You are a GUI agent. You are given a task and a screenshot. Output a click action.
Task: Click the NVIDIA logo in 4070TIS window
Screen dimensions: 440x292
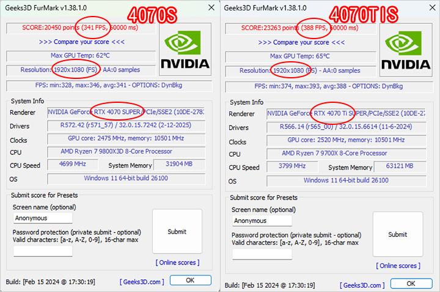(406, 50)
